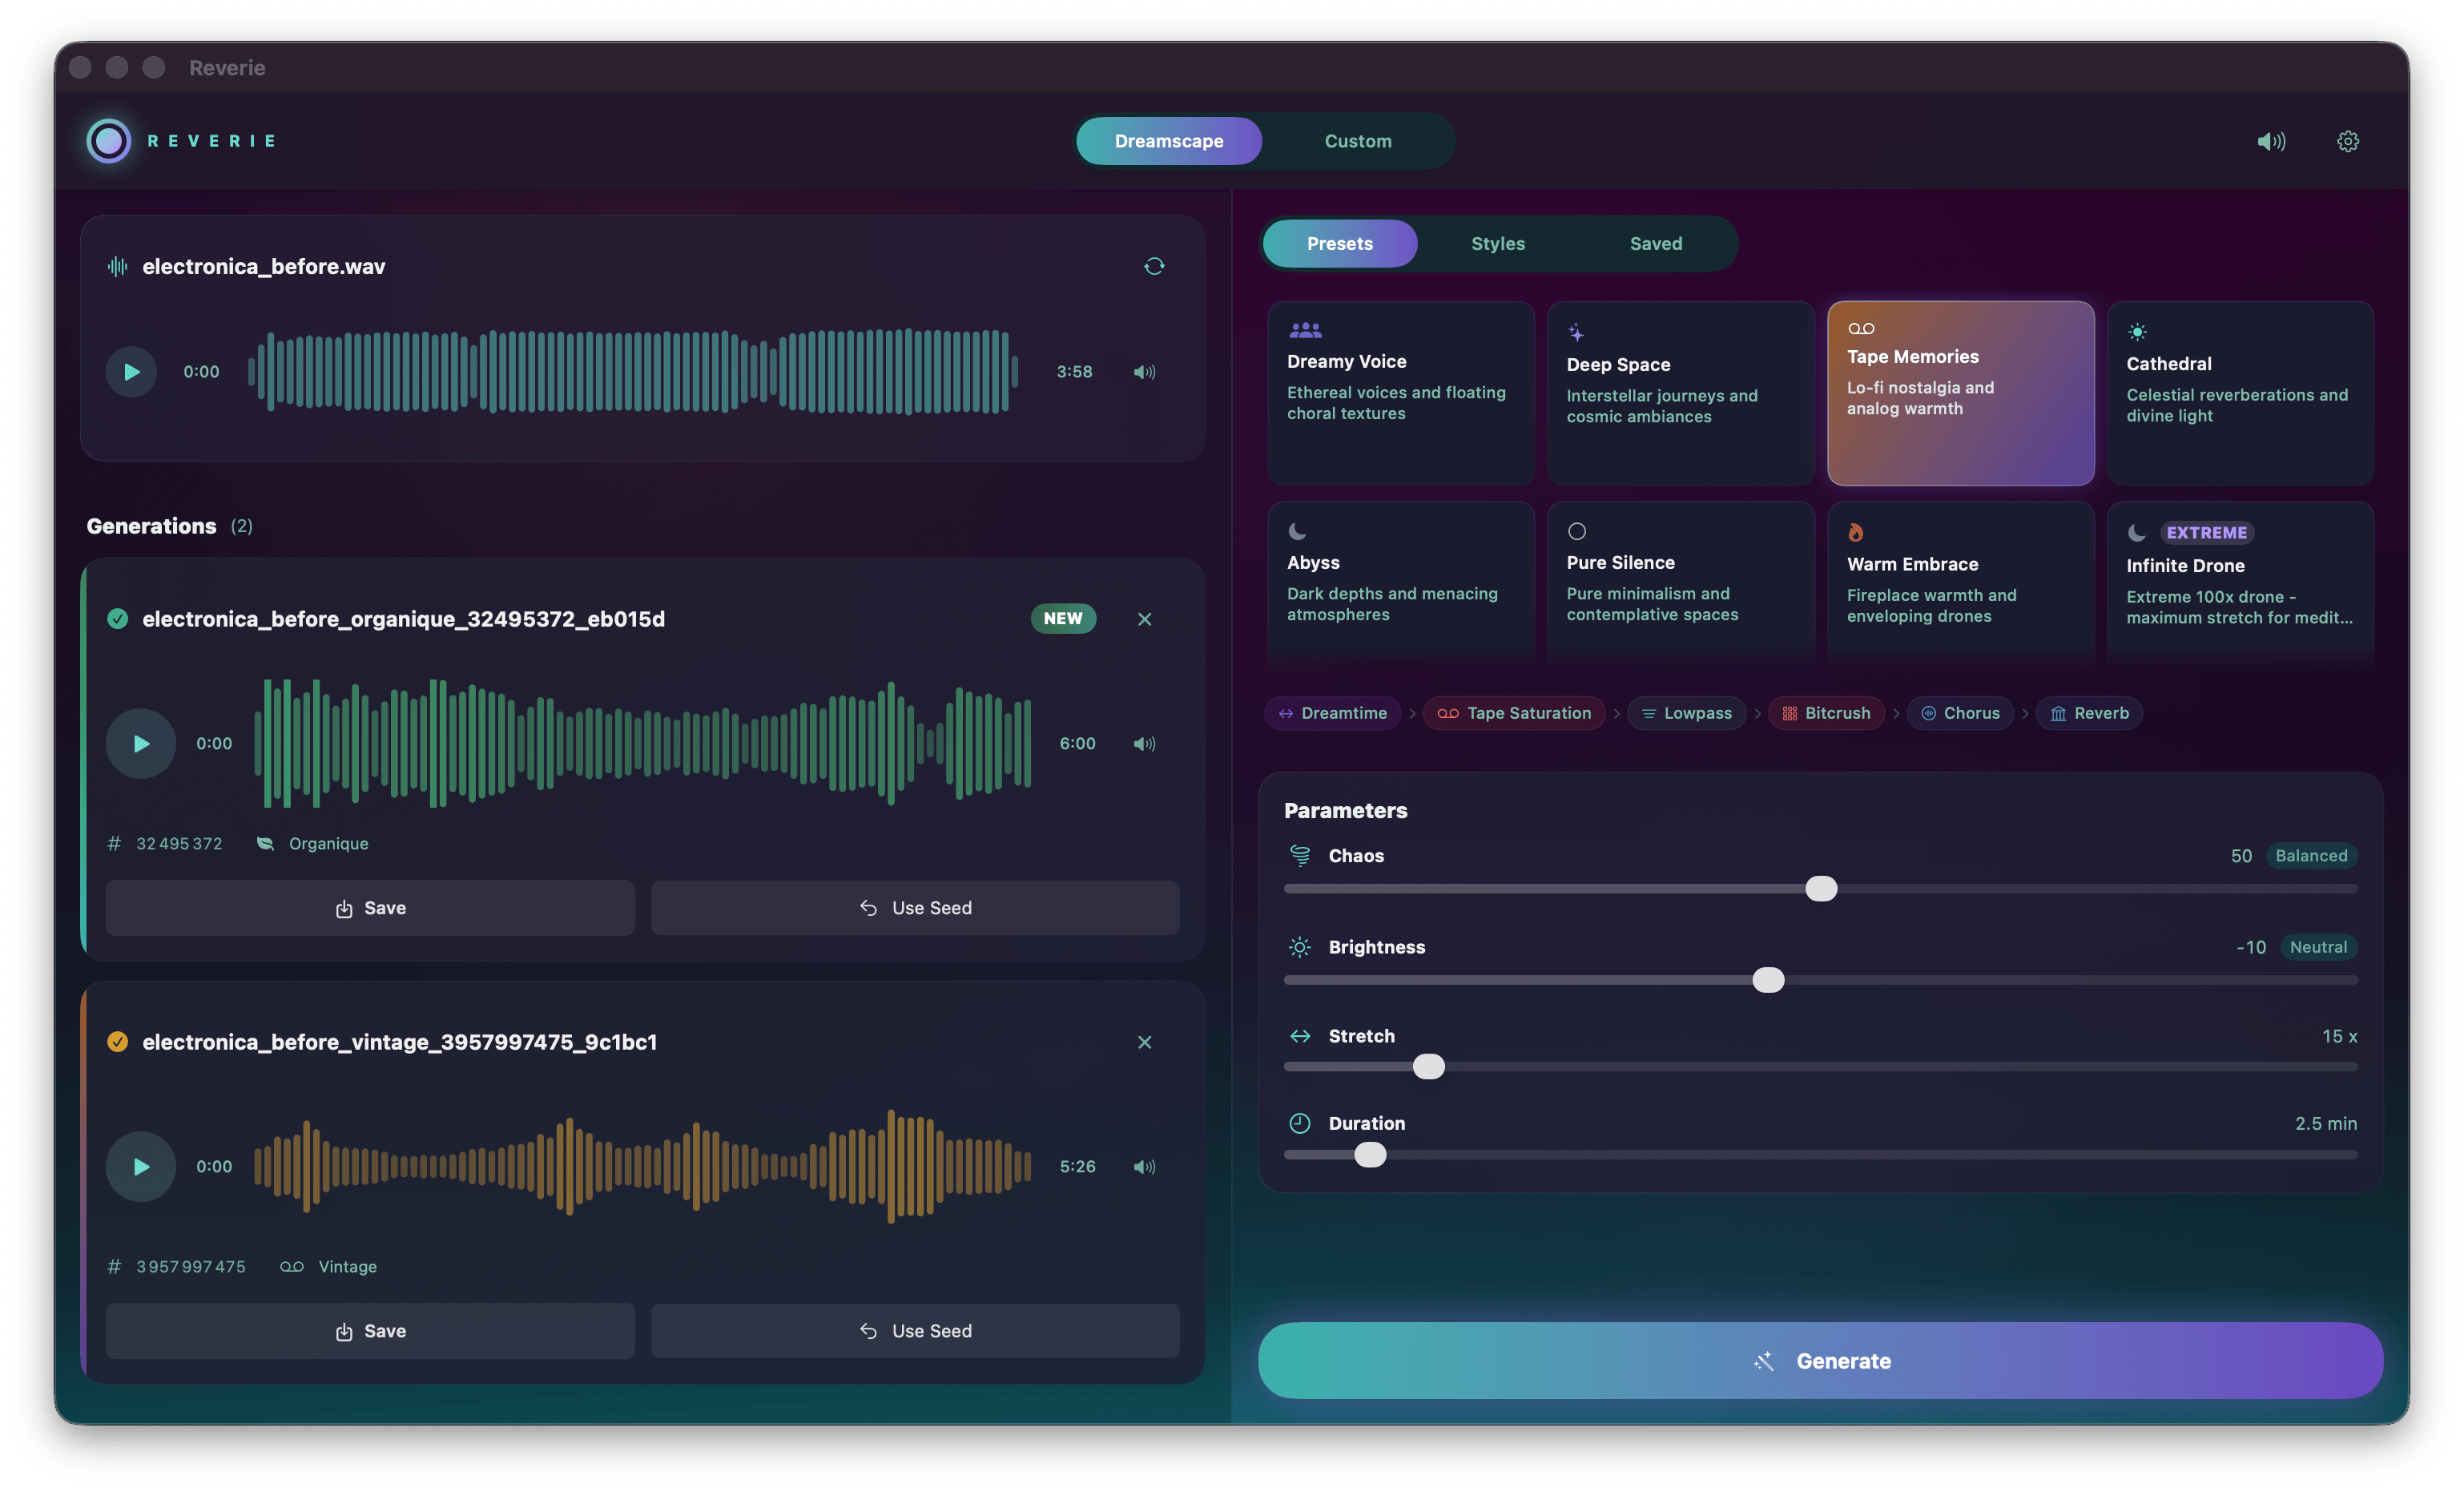Viewport: 2464px width, 1492px height.
Task: Adjust the Duration slider handle
Action: click(1370, 1154)
